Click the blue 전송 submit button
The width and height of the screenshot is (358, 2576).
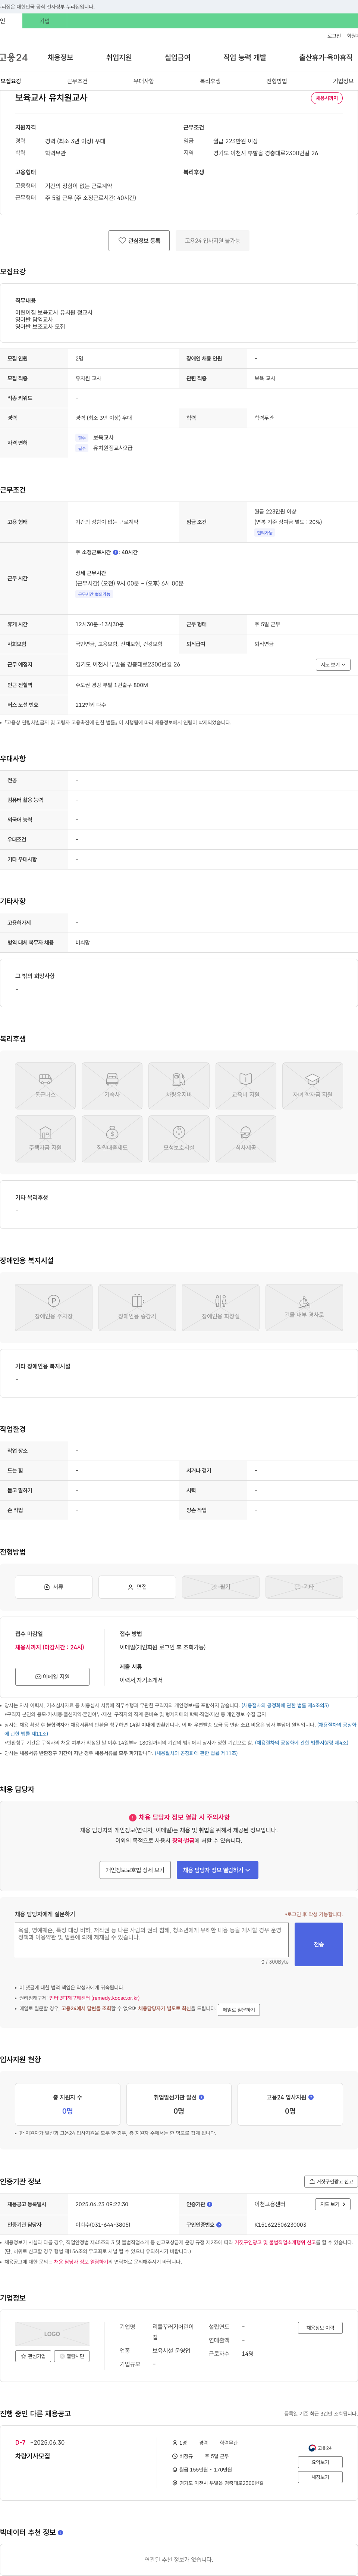pyautogui.click(x=319, y=1945)
